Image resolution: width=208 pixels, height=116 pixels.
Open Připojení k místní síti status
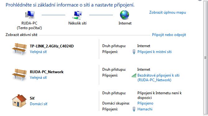(x=155, y=52)
